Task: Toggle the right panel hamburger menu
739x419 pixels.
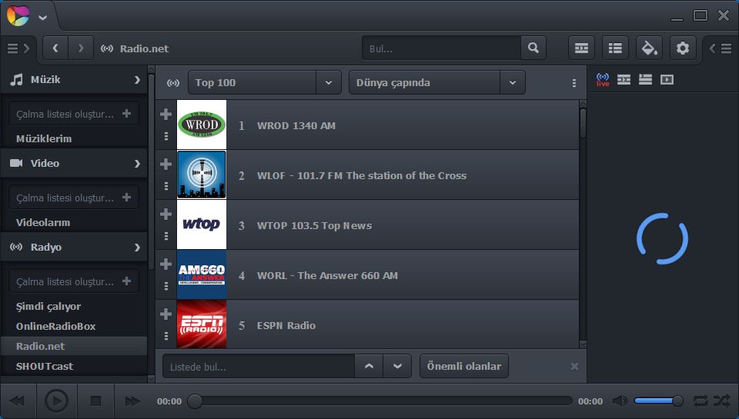Action: (x=721, y=48)
